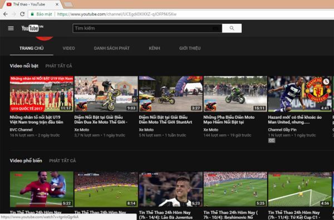Open the Video phổ biến section heading
This screenshot has width=334, height=220.
coord(26,160)
